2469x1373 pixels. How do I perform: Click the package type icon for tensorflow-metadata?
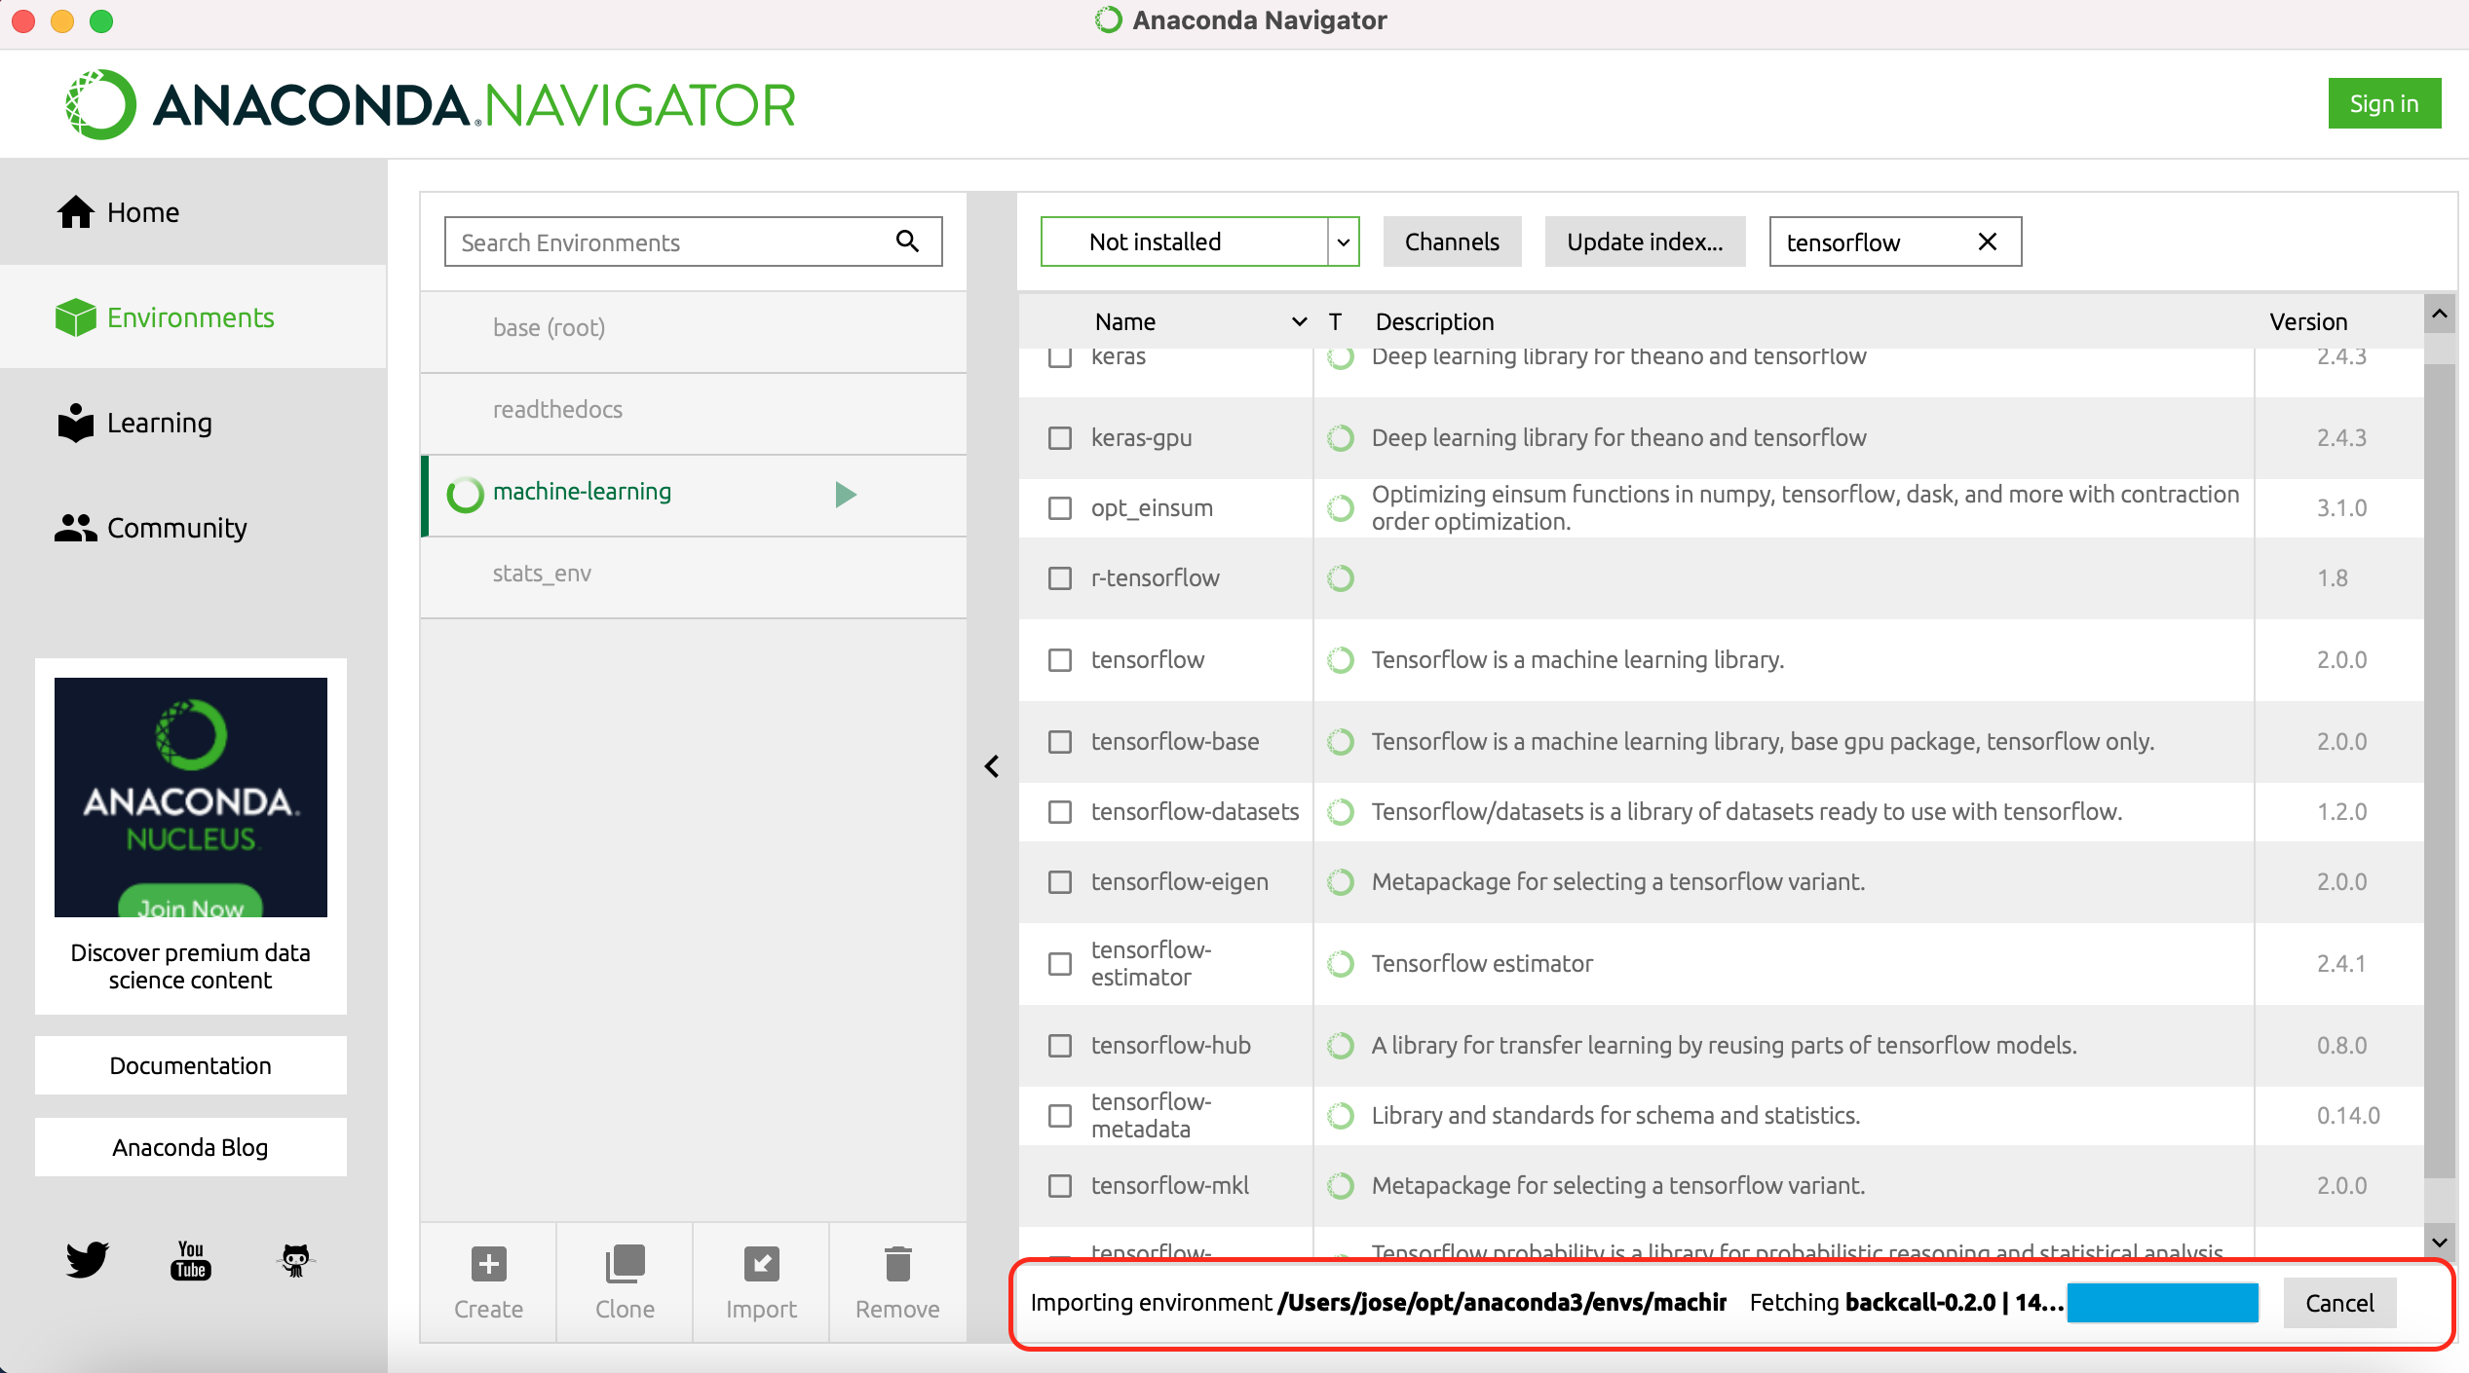1341,1116
